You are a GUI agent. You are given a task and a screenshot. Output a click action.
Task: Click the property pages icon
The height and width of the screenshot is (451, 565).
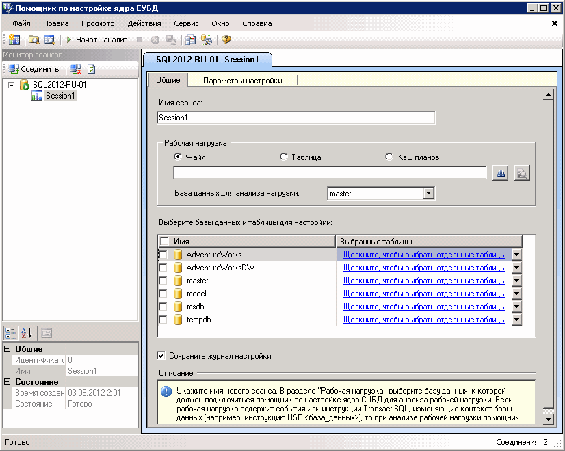pos(46,333)
